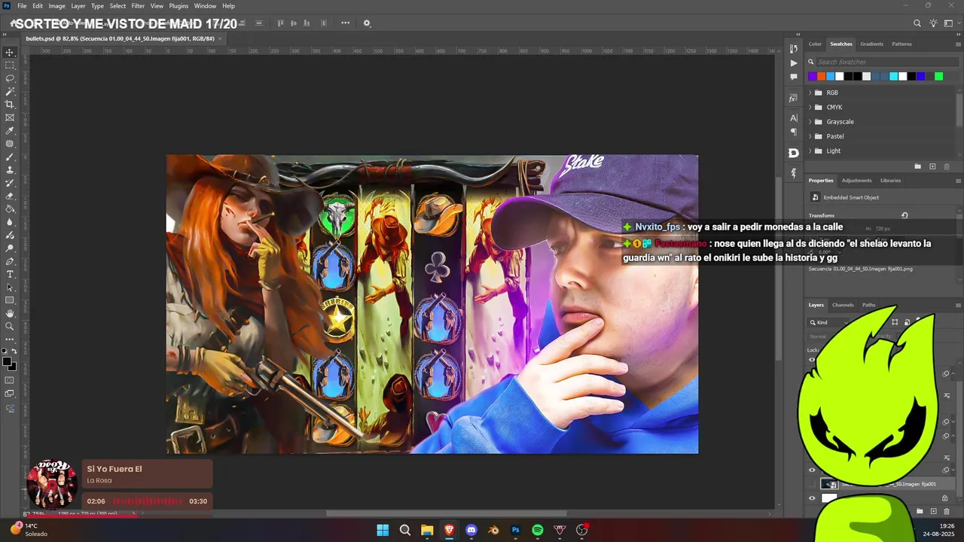Expand the RGB swatch group
964x542 pixels.
coord(810,93)
